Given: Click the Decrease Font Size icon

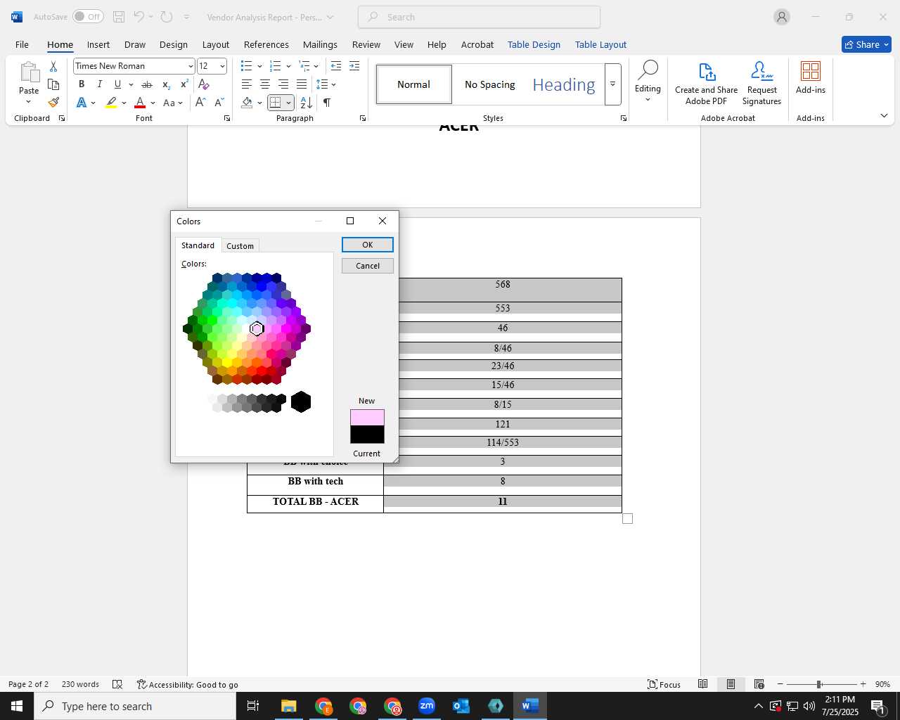Looking at the screenshot, I should [219, 103].
